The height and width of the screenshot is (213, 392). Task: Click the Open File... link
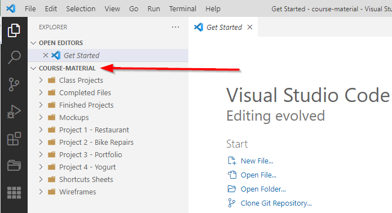[x=258, y=175]
